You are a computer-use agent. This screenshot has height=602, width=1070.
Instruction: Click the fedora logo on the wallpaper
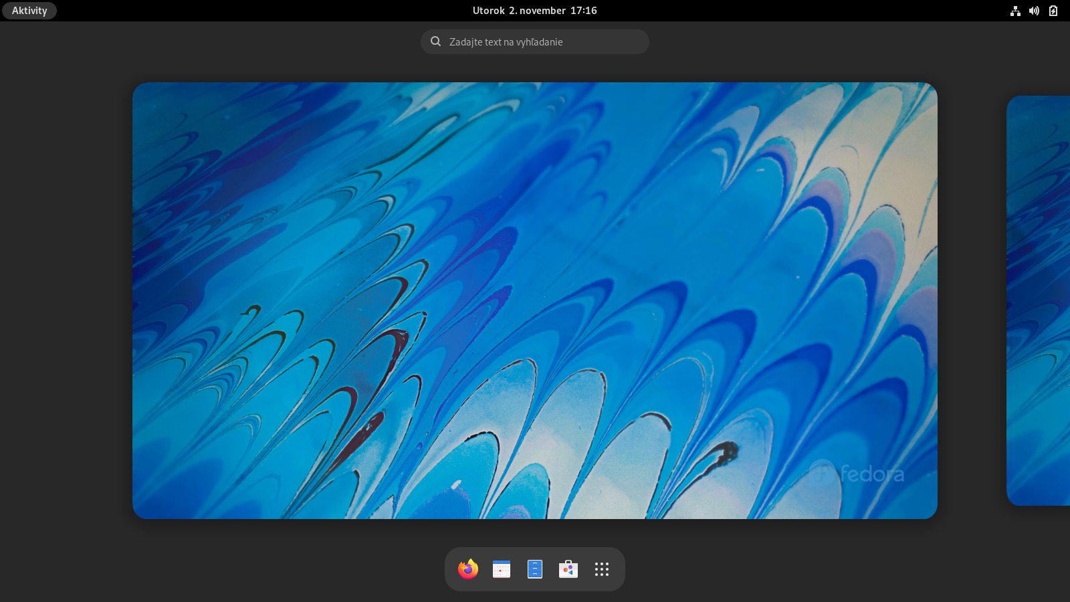click(858, 474)
